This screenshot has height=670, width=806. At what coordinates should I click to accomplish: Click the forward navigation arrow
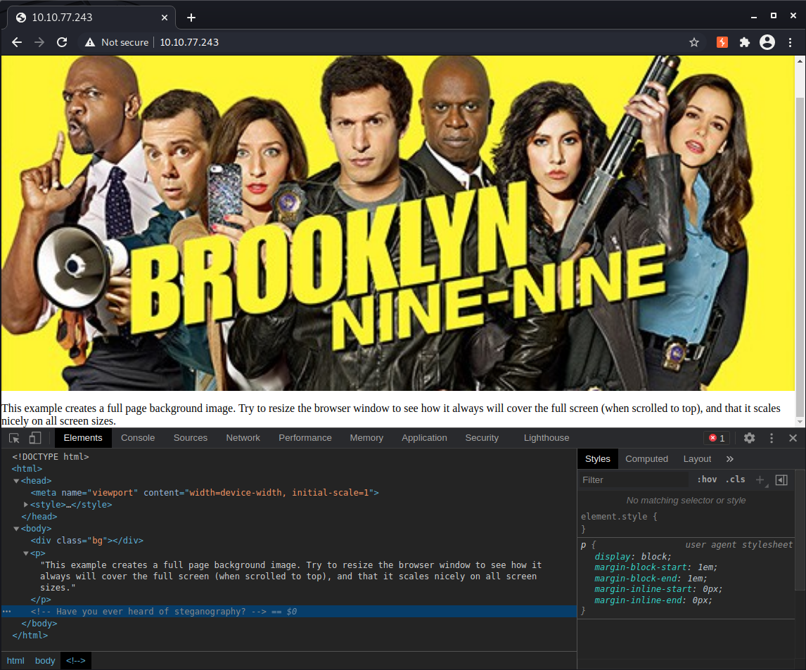point(39,42)
